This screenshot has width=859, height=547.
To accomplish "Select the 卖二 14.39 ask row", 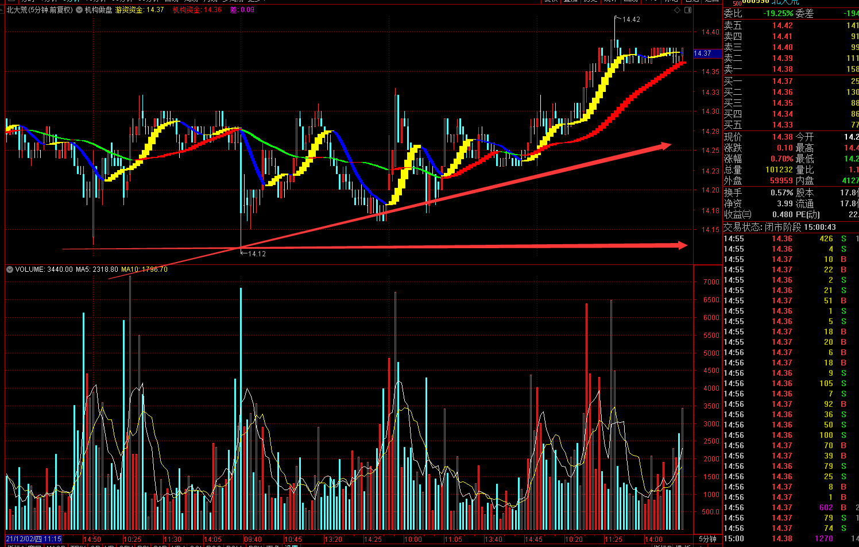I will pyautogui.click(x=791, y=58).
